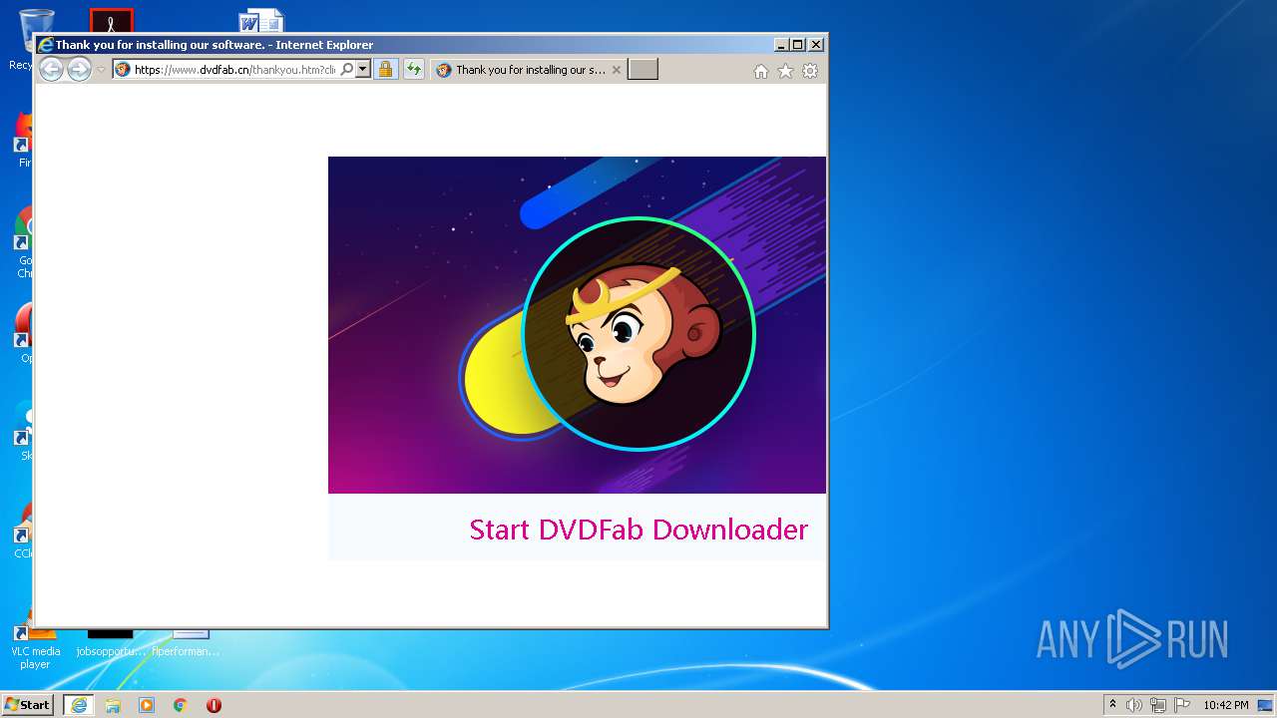Click the search magnifier in address bar
This screenshot has width=1277, height=718.
(346, 70)
